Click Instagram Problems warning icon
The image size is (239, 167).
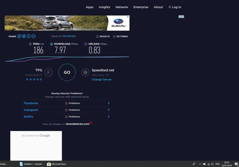[66, 110]
